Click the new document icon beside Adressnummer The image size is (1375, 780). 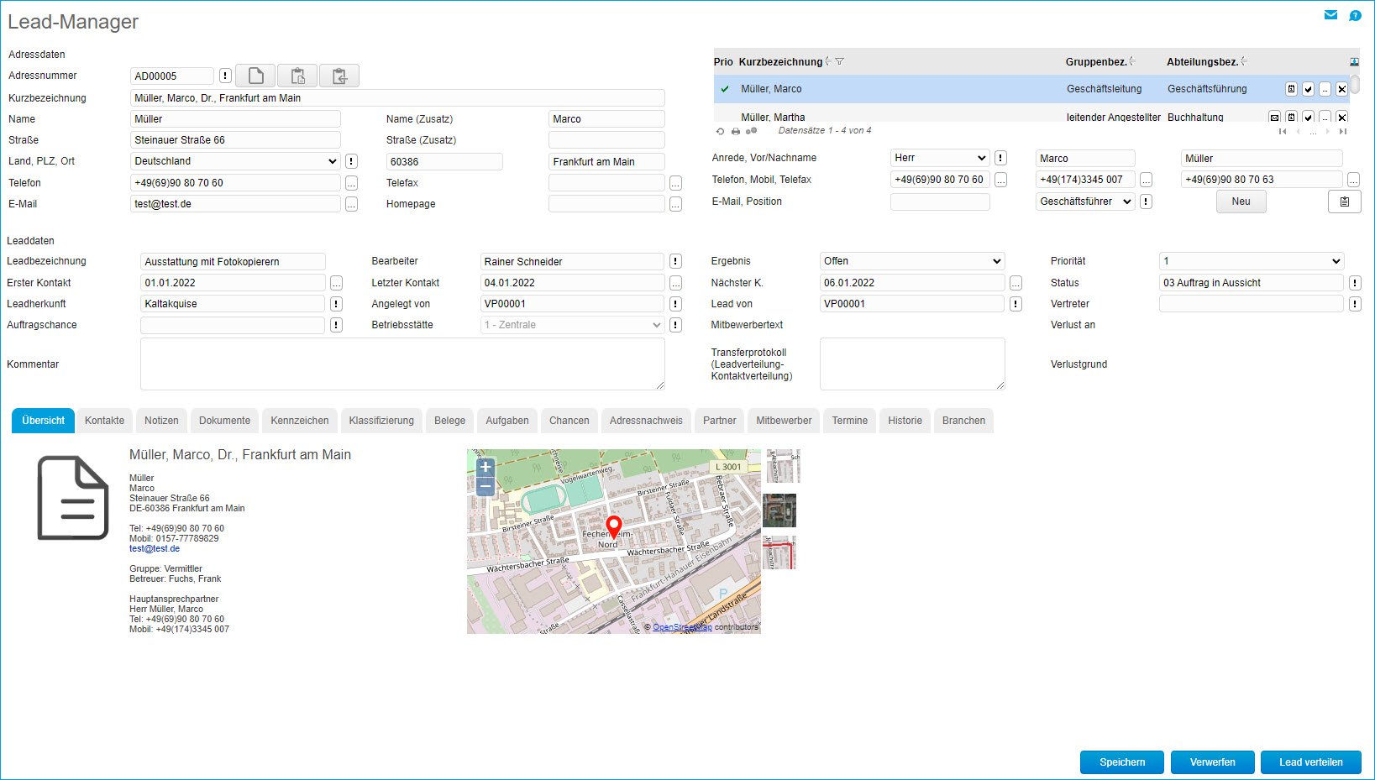[255, 76]
